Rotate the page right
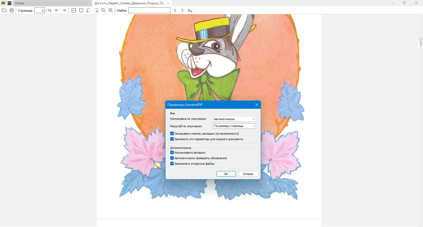This screenshot has width=423, height=227. point(96,10)
